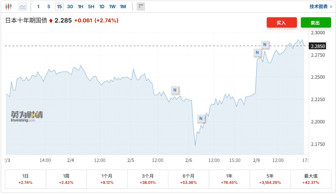Open the 技术图表 technical chart link
This screenshot has width=336, height=194.
tap(321, 7)
